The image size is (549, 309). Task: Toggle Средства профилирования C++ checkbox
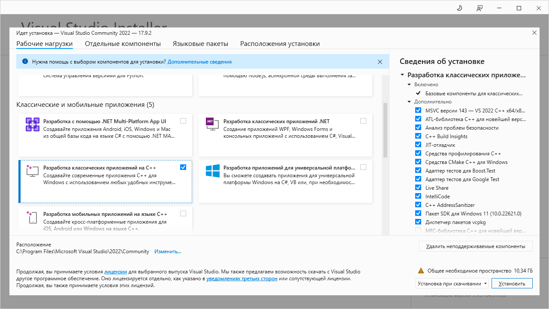418,153
